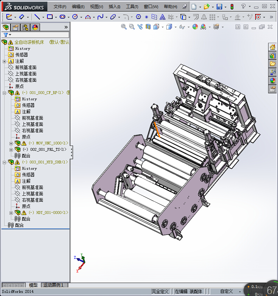Viewport: 278px width, 296px height.
Task: Select the top-level 原点 item
Action: point(19,87)
